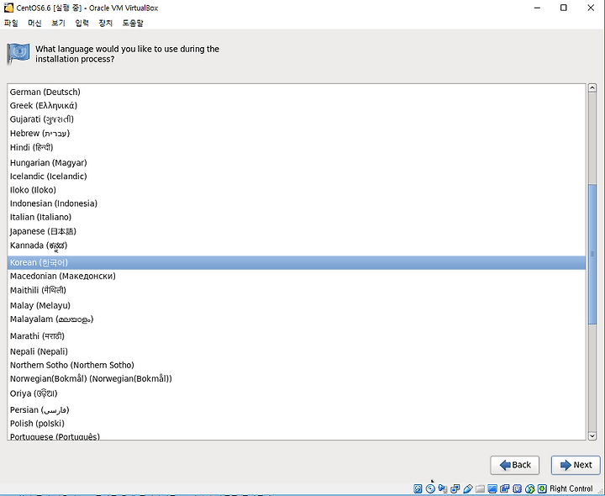Image resolution: width=605 pixels, height=496 pixels.
Task: Click the optical disc drive status icon
Action: (x=430, y=488)
